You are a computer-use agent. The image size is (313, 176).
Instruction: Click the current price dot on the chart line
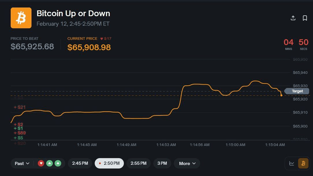[x=282, y=95]
